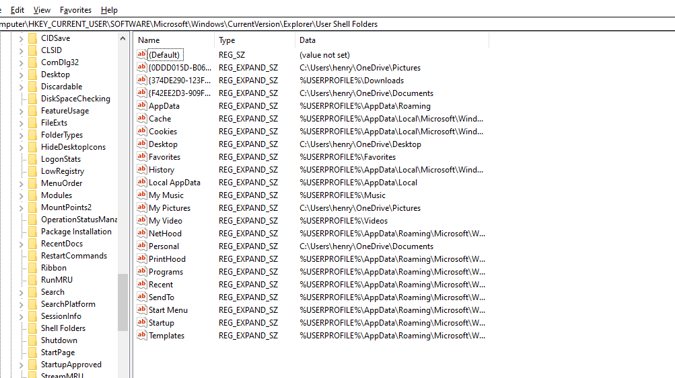This screenshot has width=675, height=378.
Task: Select the OperationStatusManager key
Action: tap(79, 220)
